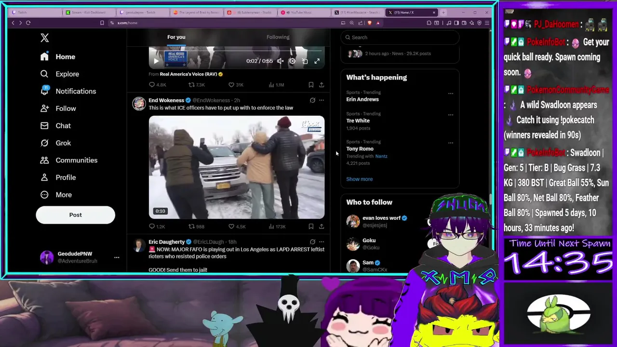Play the Real America's Voice video
The height and width of the screenshot is (347, 617).
point(156,61)
